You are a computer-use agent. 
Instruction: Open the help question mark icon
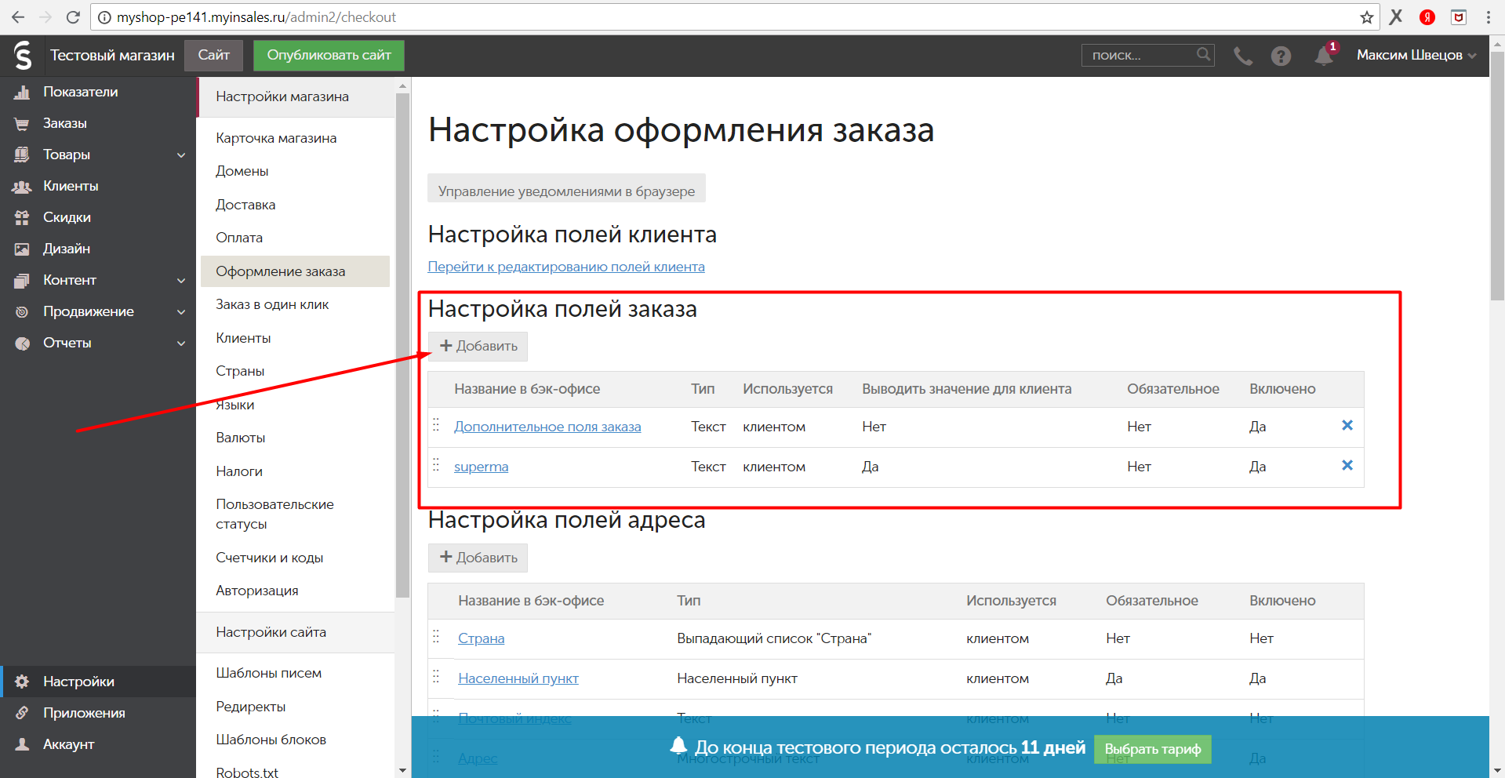[x=1281, y=56]
